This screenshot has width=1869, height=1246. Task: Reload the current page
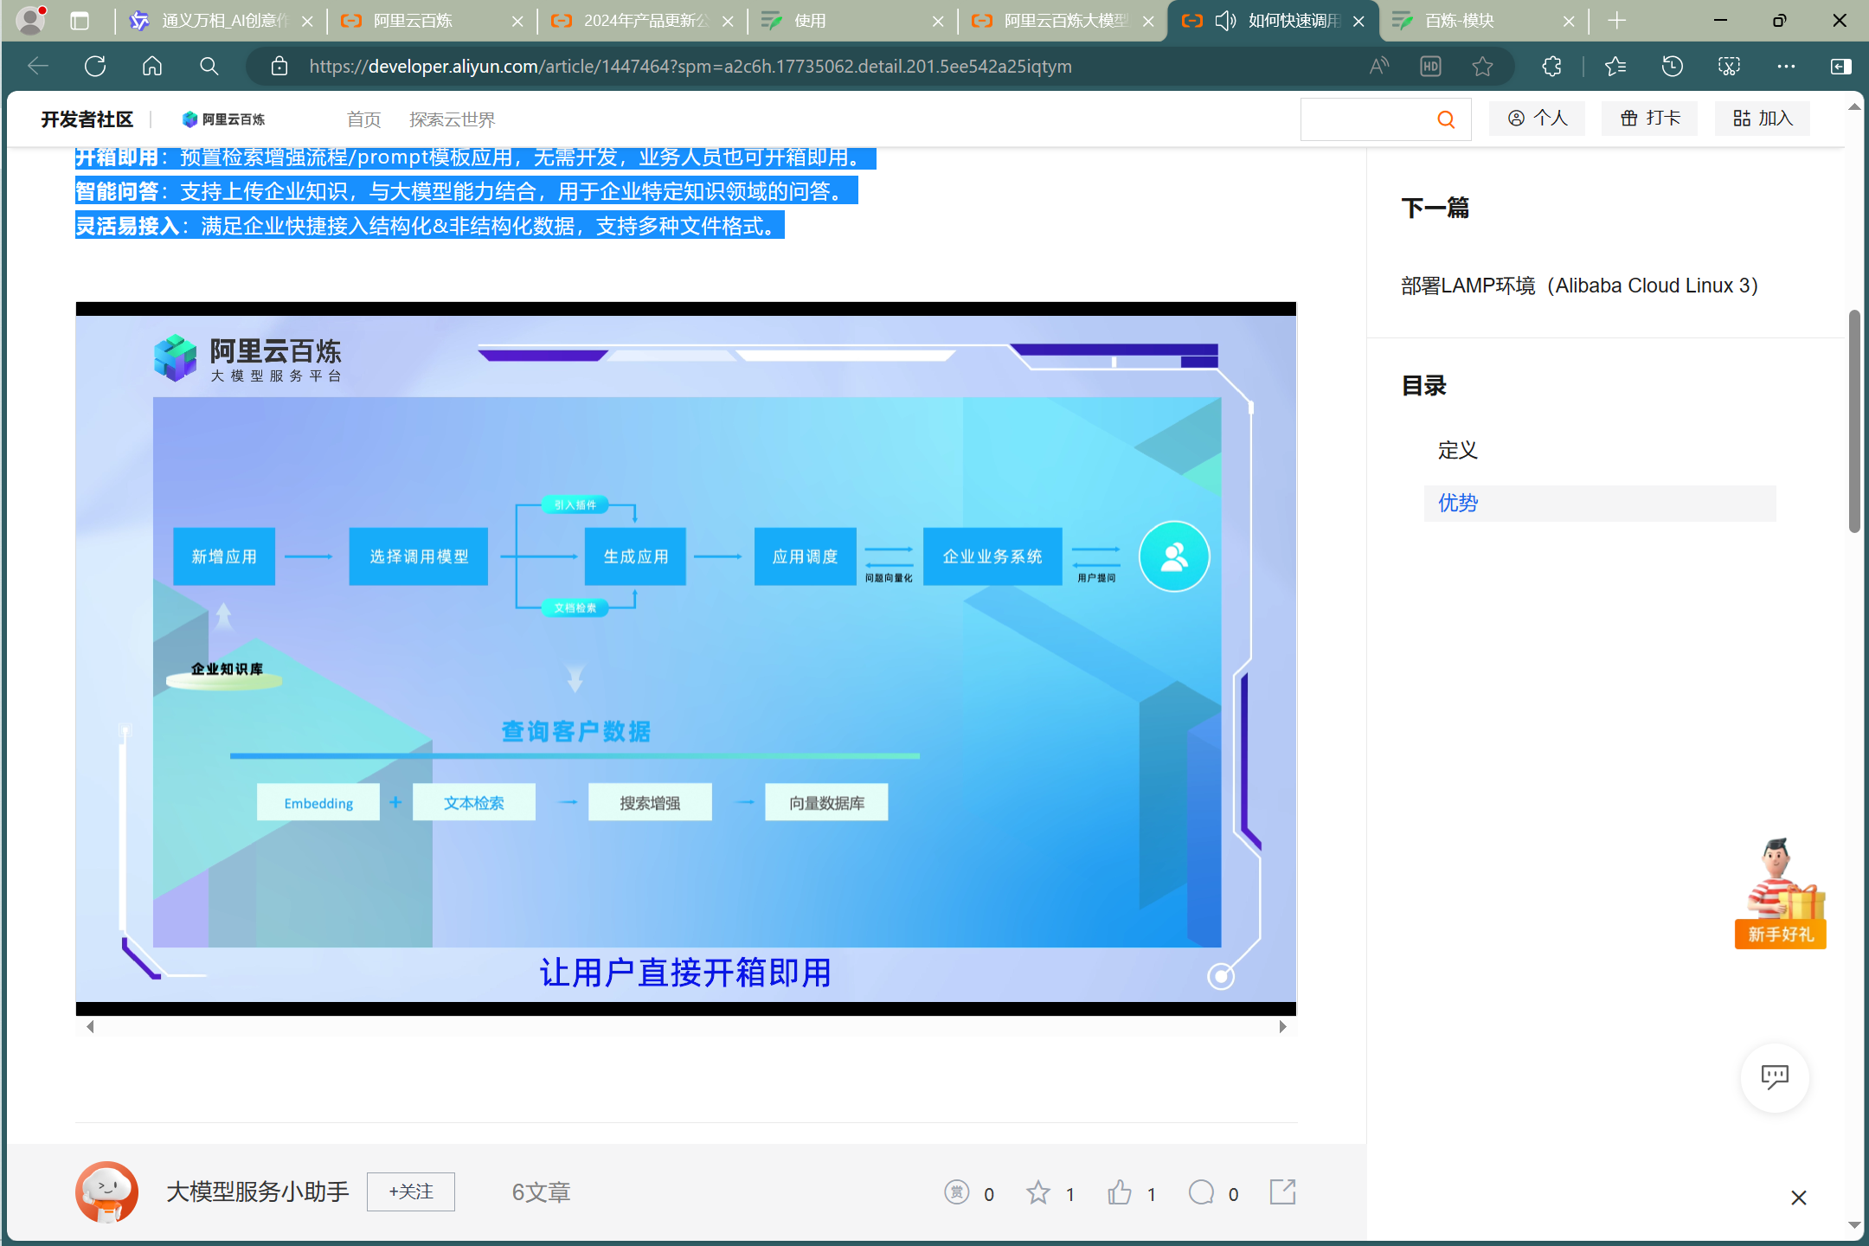pyautogui.click(x=95, y=66)
